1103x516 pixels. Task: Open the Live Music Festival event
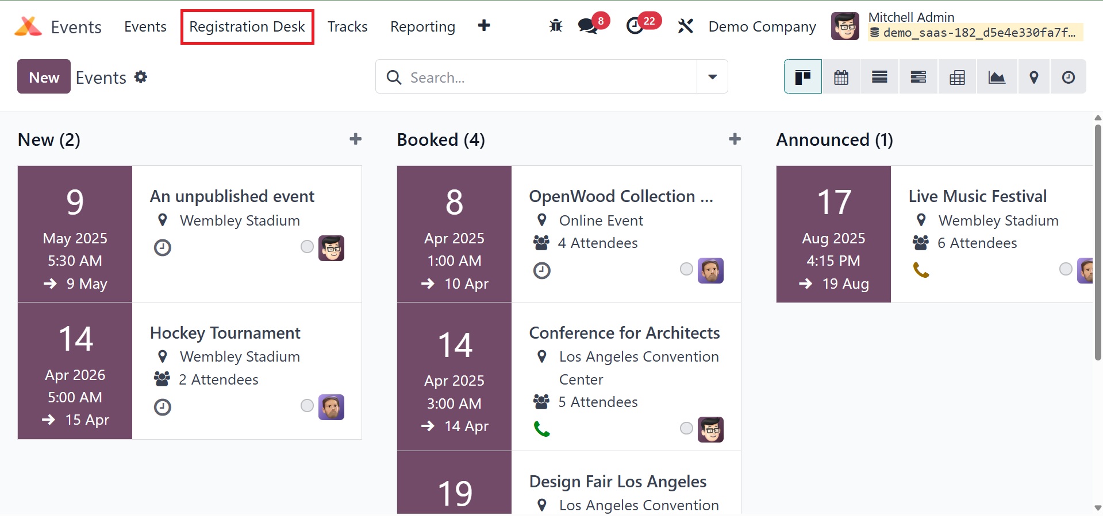[x=977, y=196]
